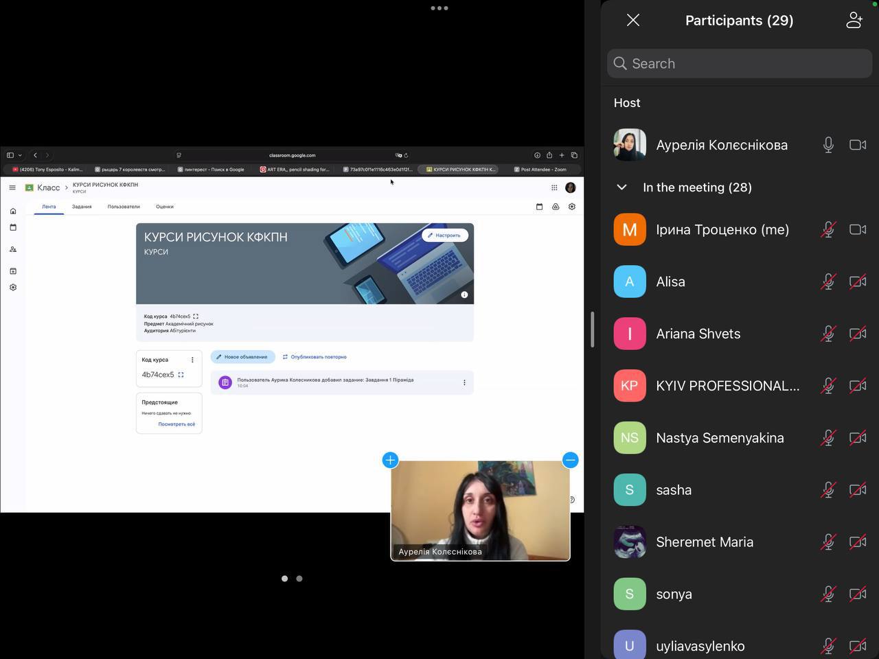Open the three-dot menu at top
Image resolution: width=879 pixels, height=659 pixels.
click(439, 8)
